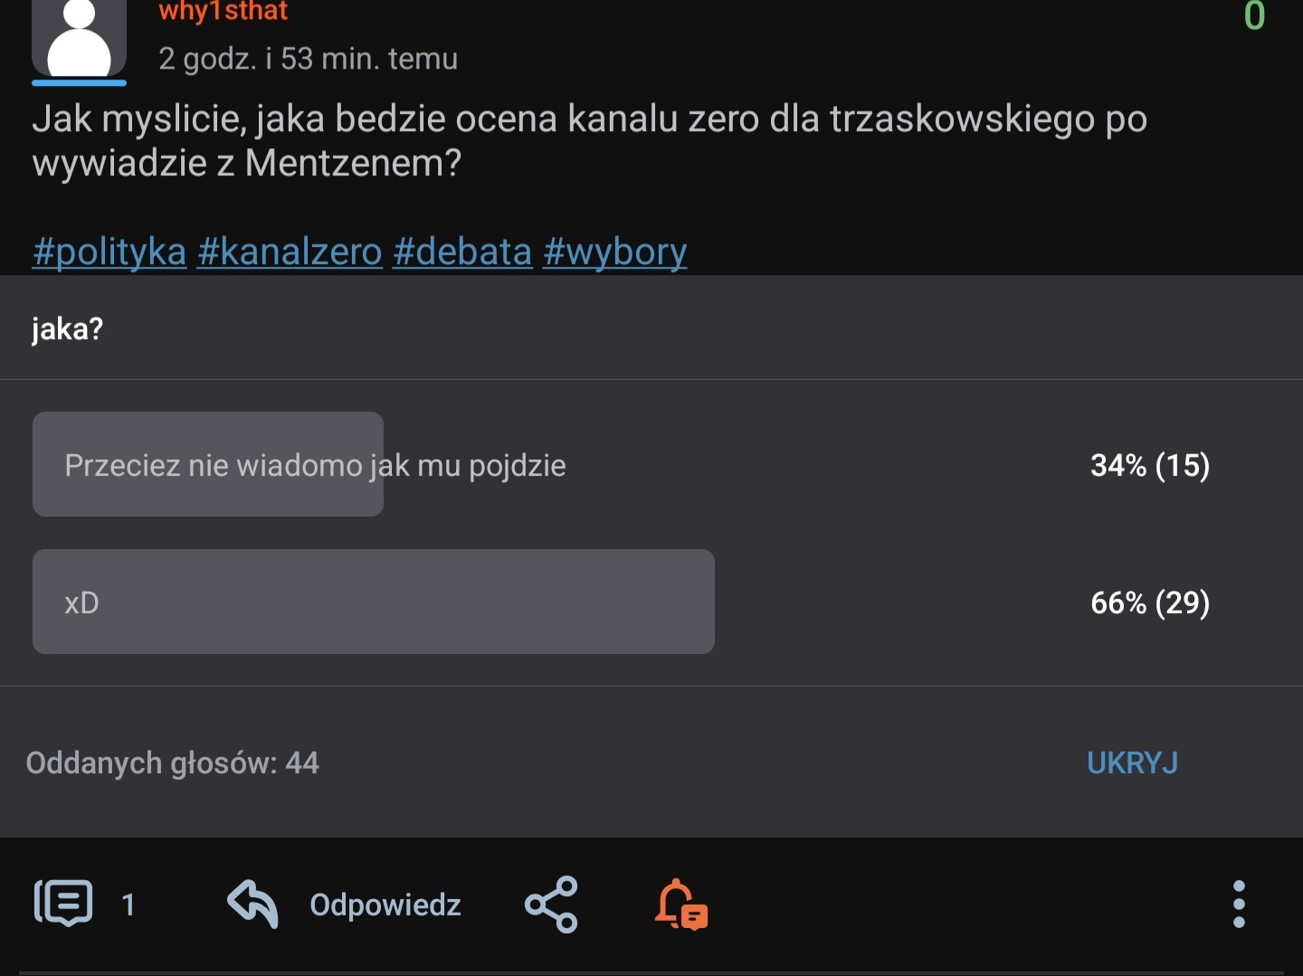Click the Odpowiedz reply label
1303x976 pixels.
385,905
